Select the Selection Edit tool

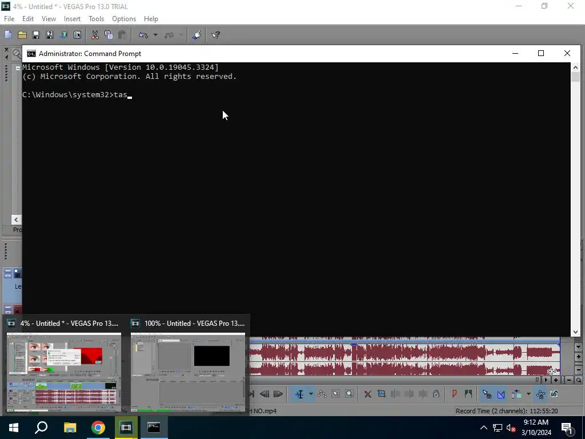click(x=335, y=394)
